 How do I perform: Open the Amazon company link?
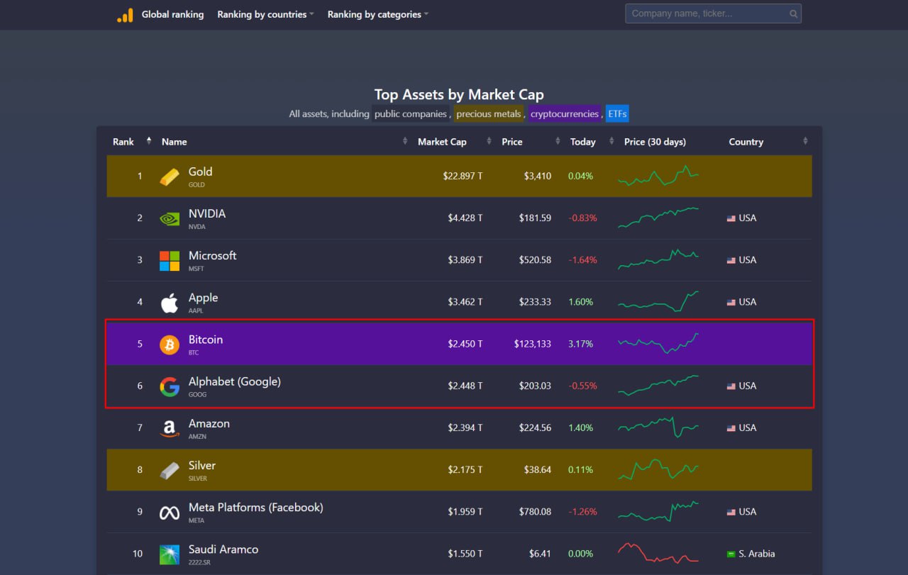click(x=209, y=423)
